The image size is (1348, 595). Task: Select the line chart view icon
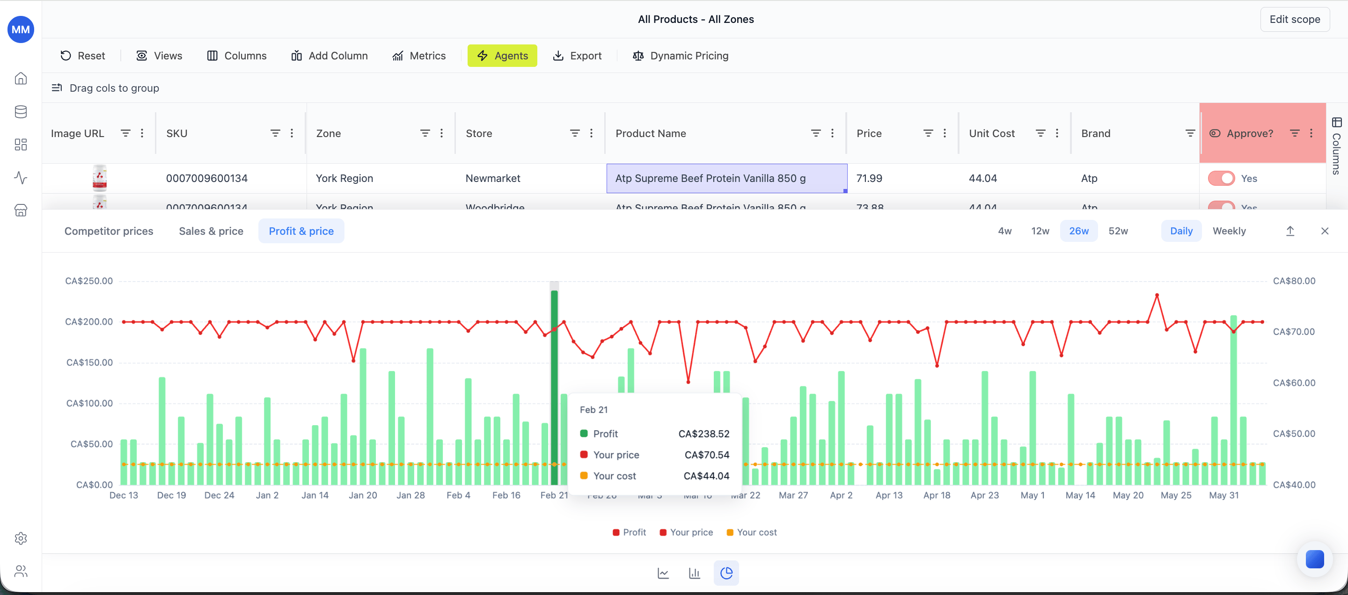663,573
